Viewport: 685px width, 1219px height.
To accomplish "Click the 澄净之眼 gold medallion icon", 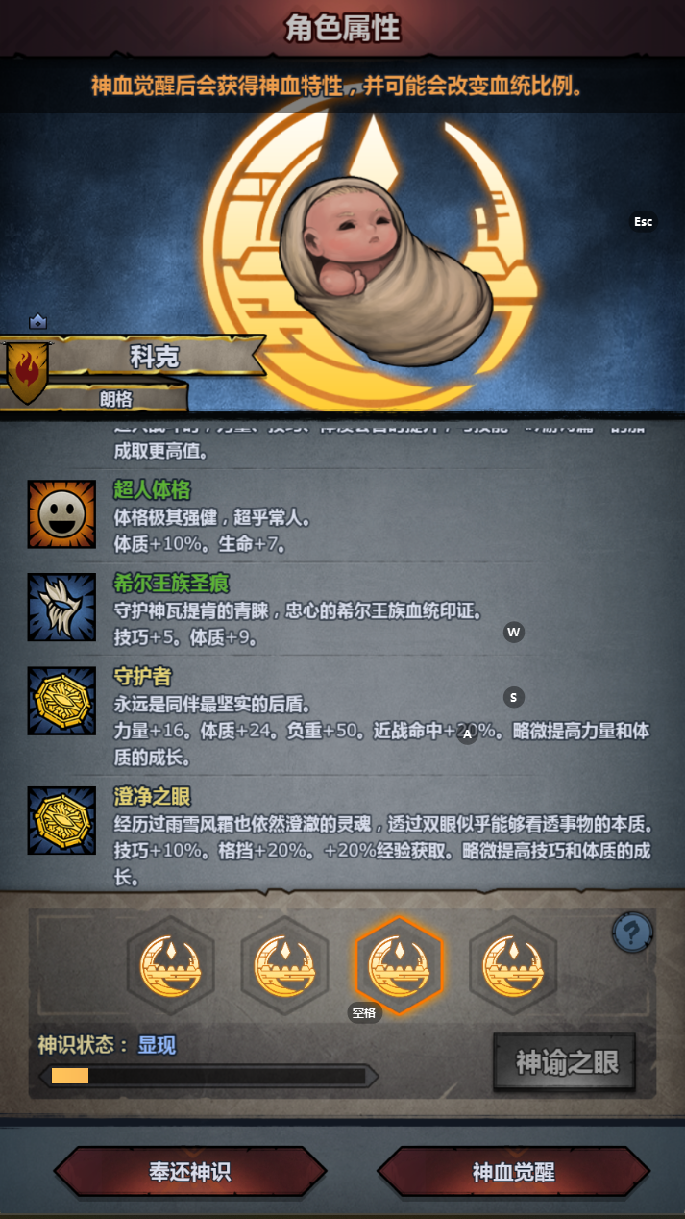I will tap(61, 820).
